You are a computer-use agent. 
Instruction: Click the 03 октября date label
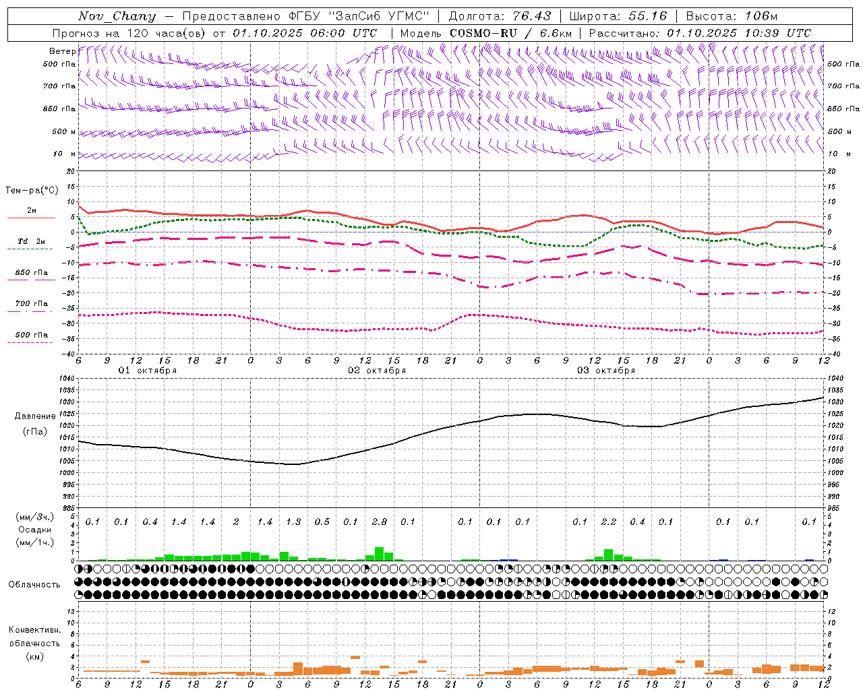[606, 371]
